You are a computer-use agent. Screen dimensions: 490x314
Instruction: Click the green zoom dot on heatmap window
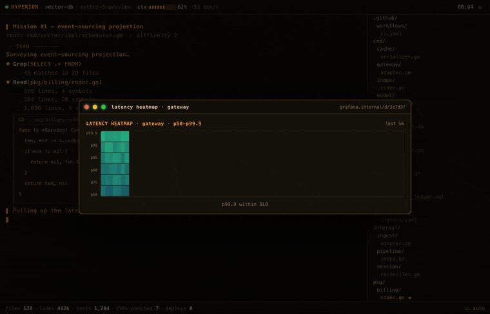click(x=103, y=107)
